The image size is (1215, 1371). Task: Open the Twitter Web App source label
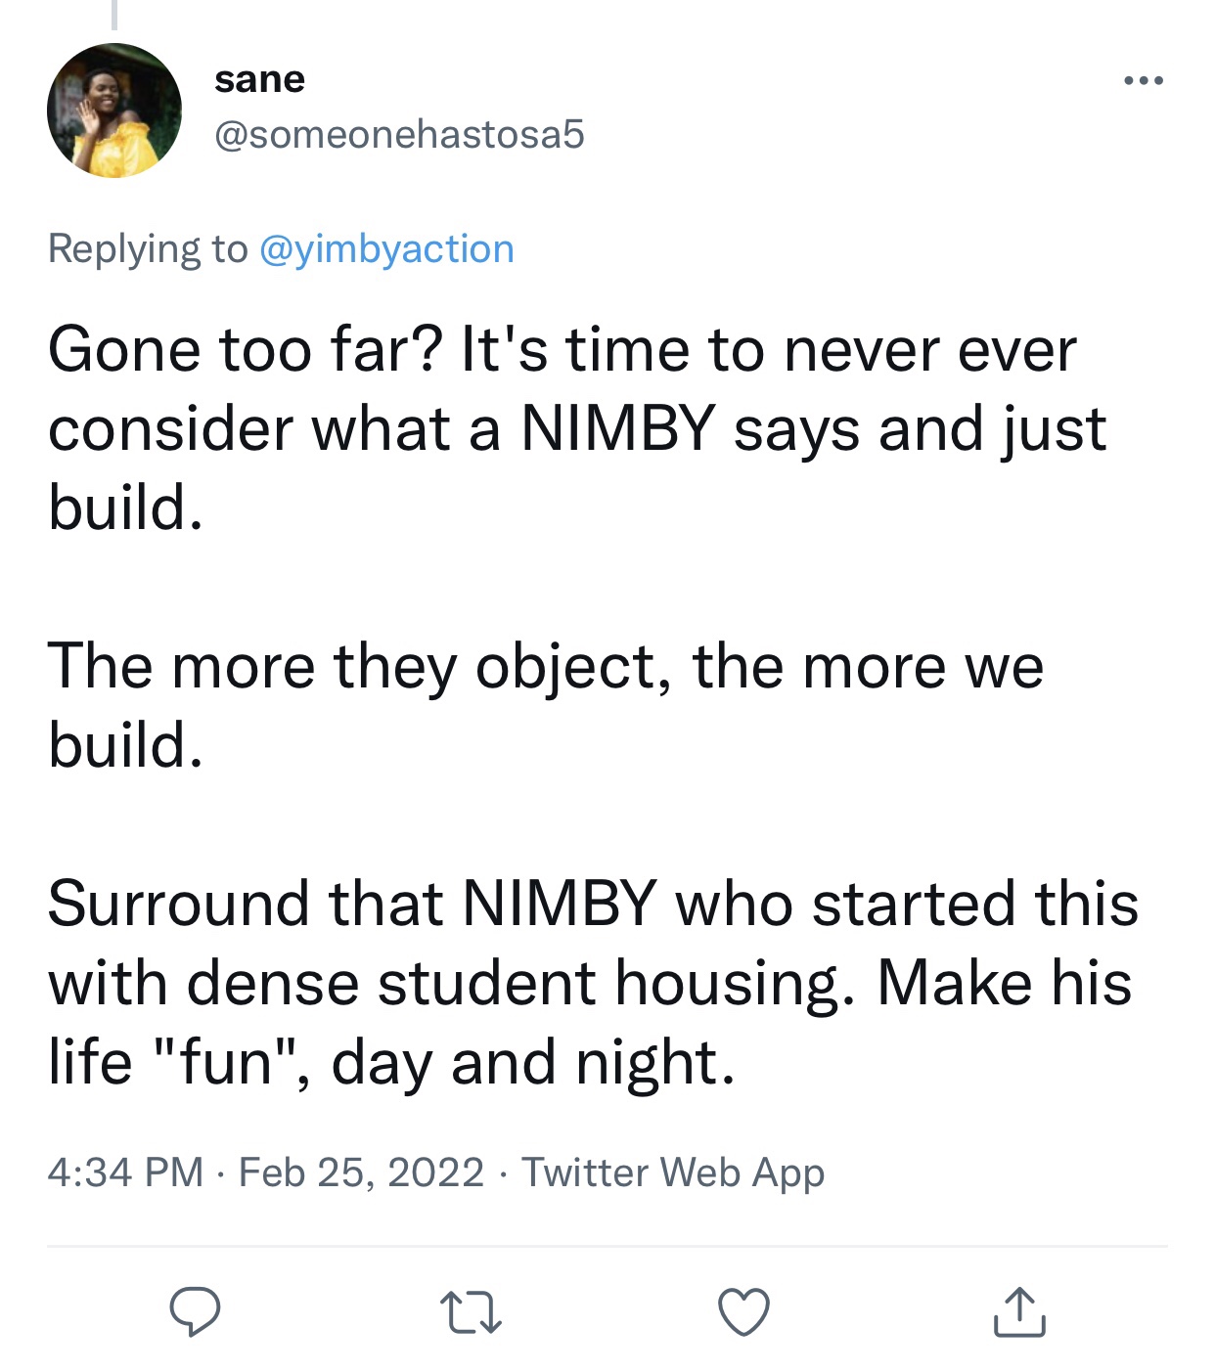[x=672, y=1172]
